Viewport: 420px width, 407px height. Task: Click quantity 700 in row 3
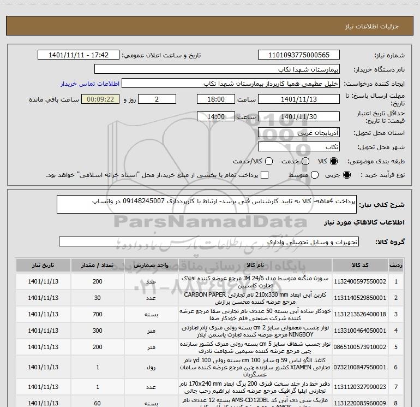click(98, 314)
